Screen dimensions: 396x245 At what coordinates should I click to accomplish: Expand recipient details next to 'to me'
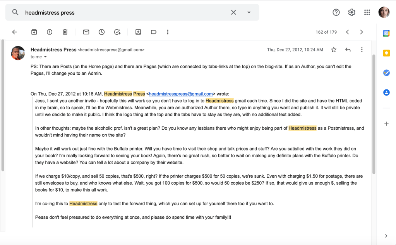point(45,57)
